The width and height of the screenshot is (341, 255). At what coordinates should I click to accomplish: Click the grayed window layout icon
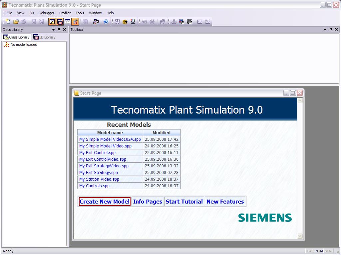pyautogui.click(x=200, y=22)
